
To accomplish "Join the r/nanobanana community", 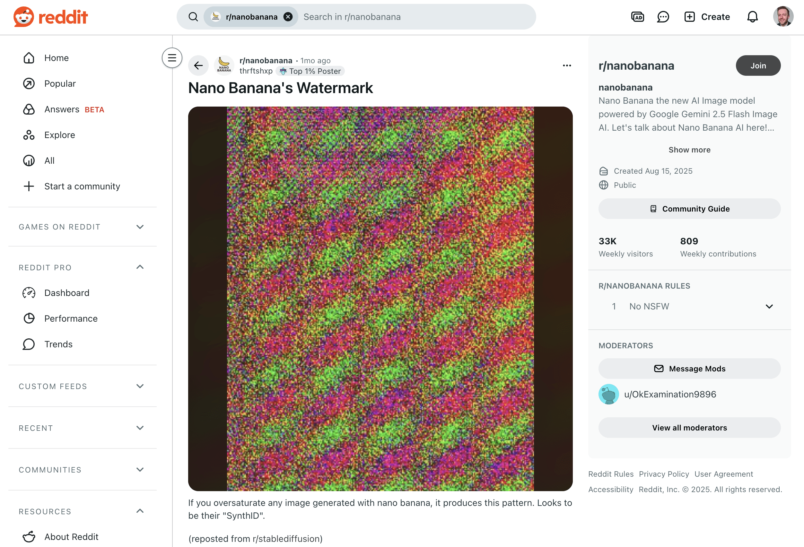I will point(758,65).
